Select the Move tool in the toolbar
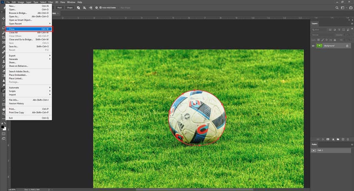 (x=3, y=18)
